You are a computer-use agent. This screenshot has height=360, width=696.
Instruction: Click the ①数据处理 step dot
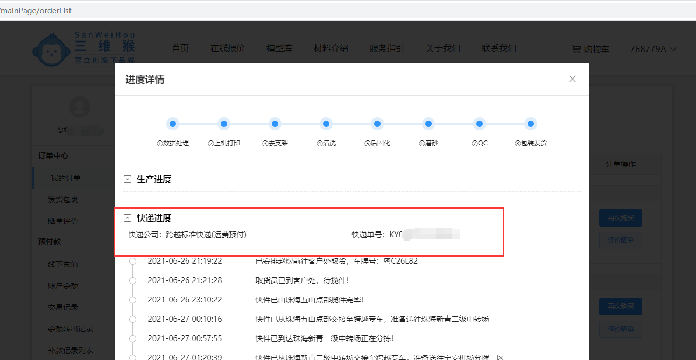coord(173,124)
